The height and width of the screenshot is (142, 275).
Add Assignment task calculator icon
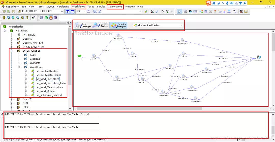coord(206,11)
